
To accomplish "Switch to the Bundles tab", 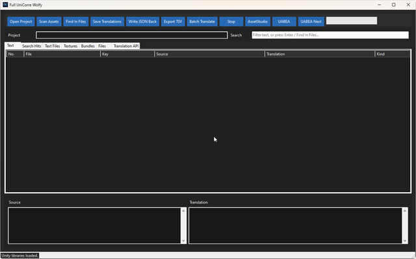I will point(88,46).
